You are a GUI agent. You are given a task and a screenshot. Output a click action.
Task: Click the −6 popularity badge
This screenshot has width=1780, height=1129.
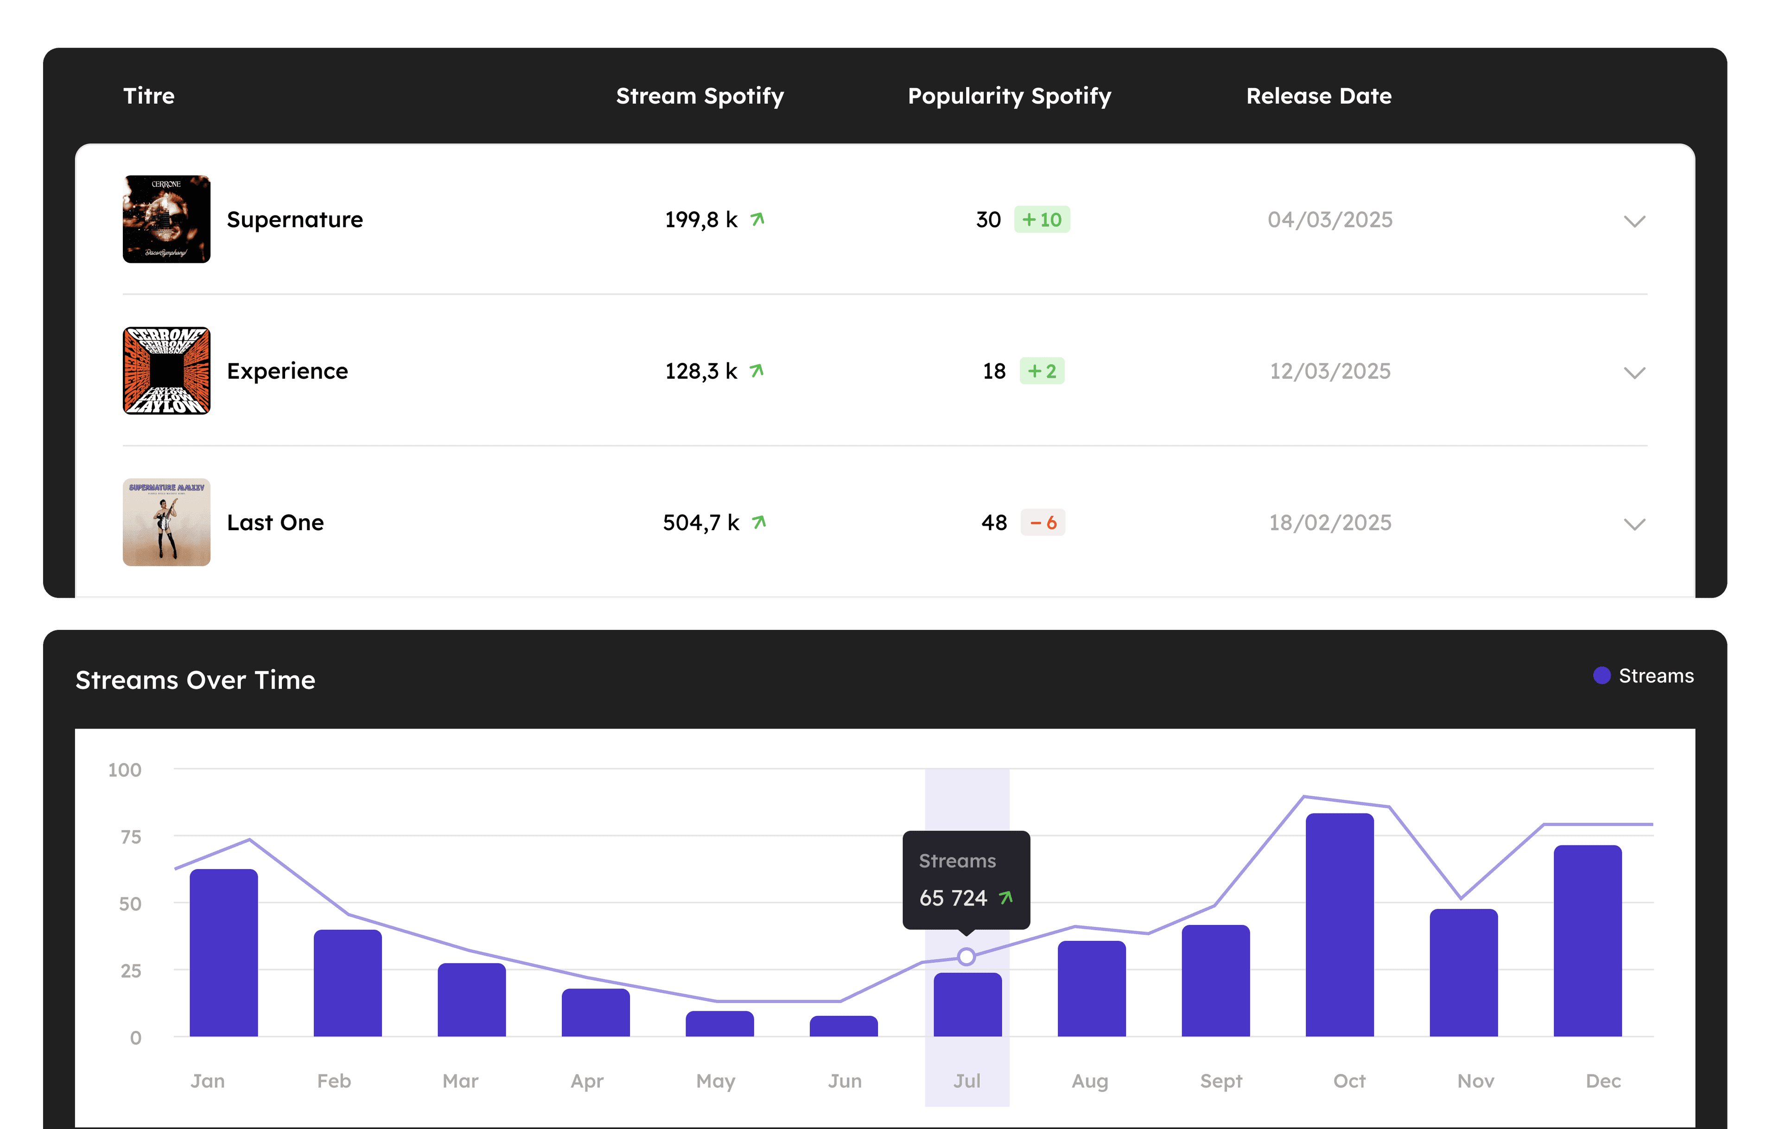(1043, 522)
